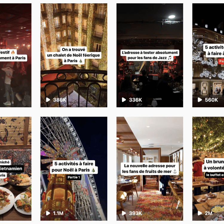The width and height of the screenshot is (224, 224).
Task: Open the Noël chalet féerique video thumbnail
Action: (74, 55)
